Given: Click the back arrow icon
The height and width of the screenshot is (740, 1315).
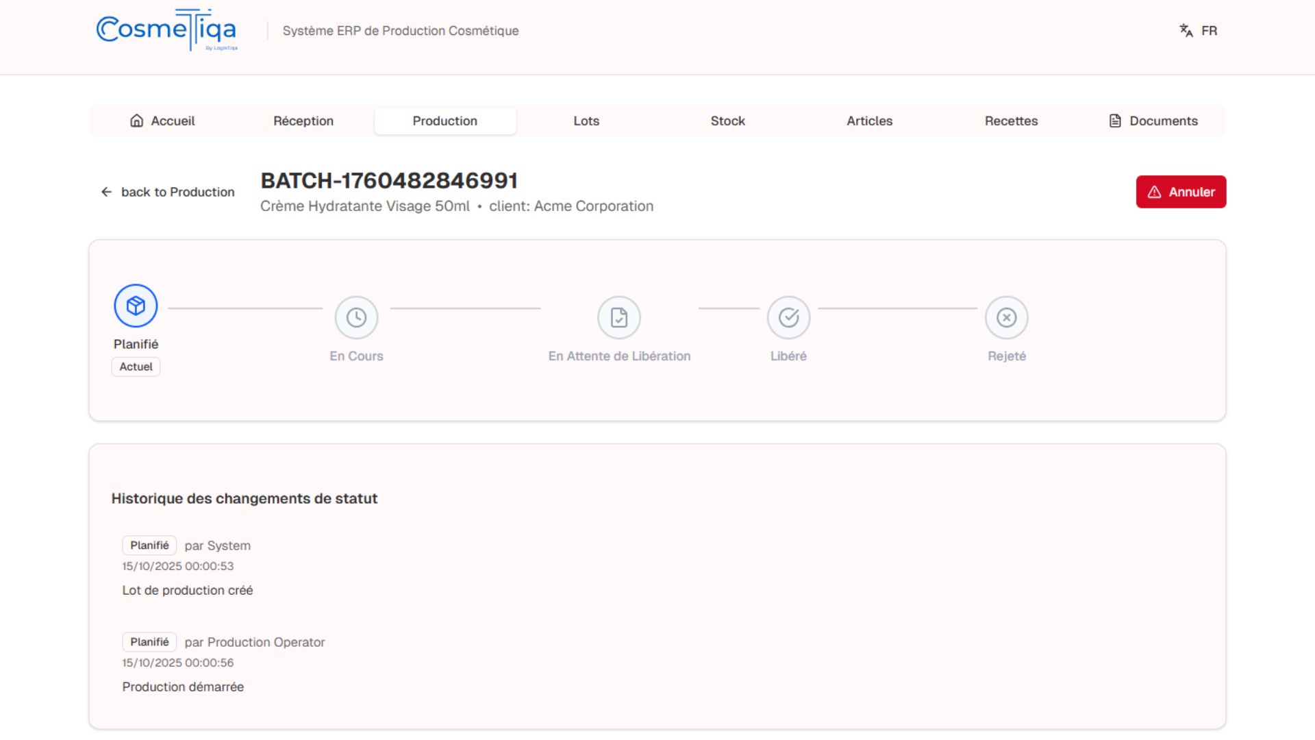Looking at the screenshot, I should click(x=106, y=192).
